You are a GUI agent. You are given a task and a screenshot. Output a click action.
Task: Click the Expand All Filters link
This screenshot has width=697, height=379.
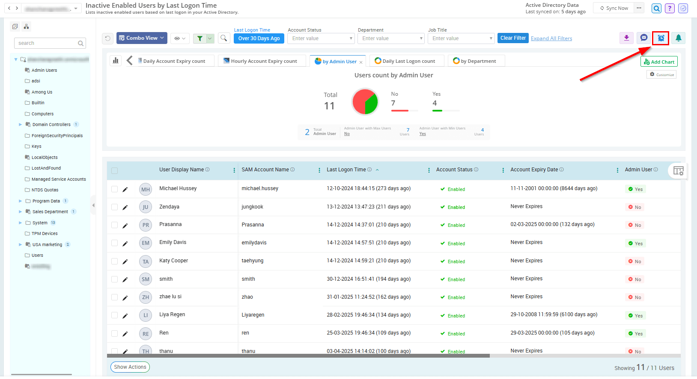551,38
